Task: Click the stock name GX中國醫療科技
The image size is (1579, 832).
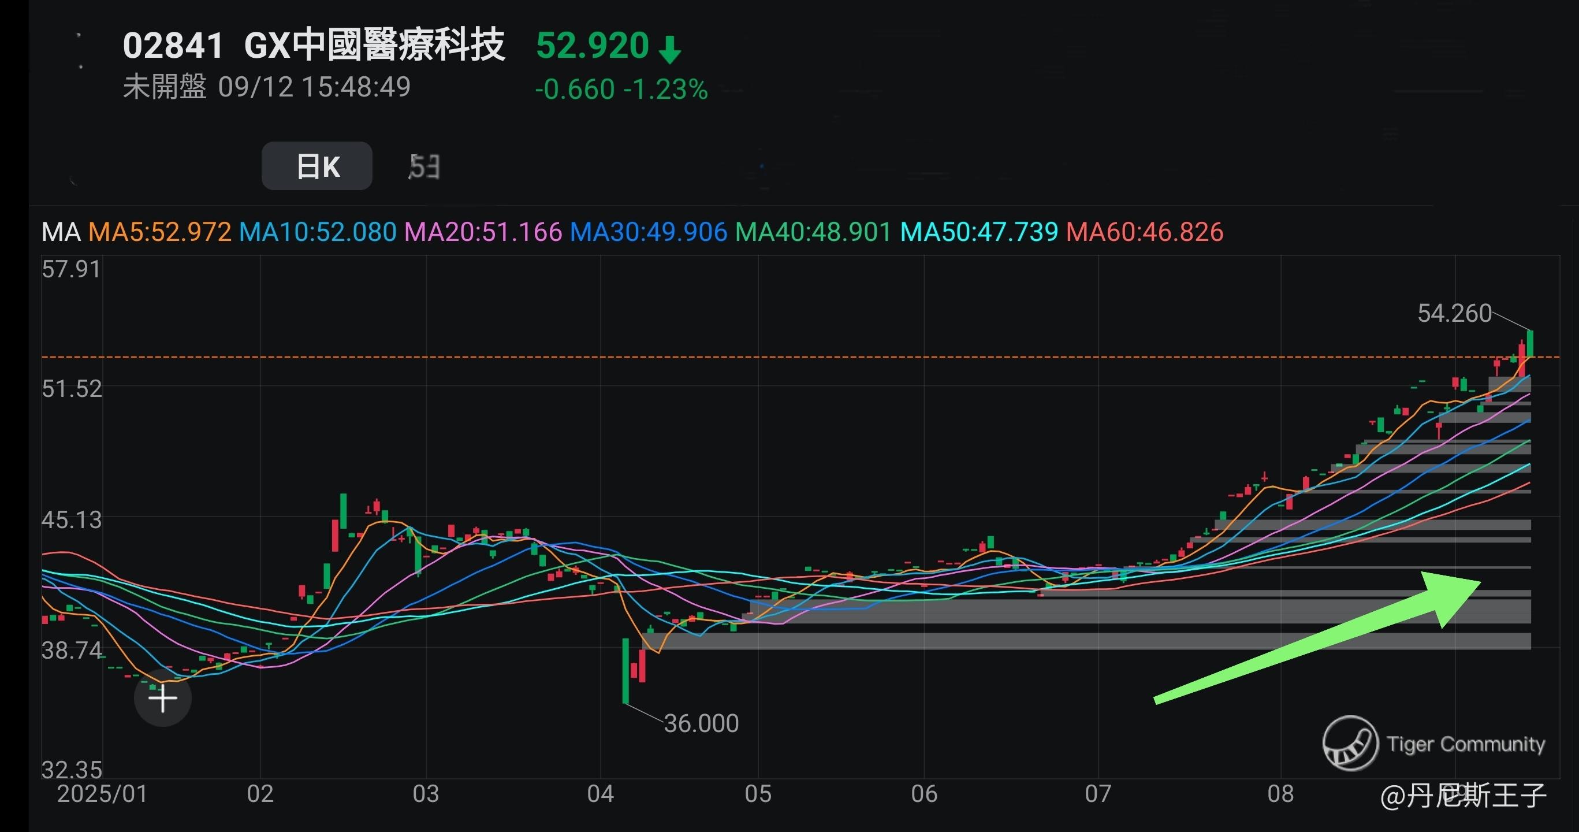Action: click(374, 46)
